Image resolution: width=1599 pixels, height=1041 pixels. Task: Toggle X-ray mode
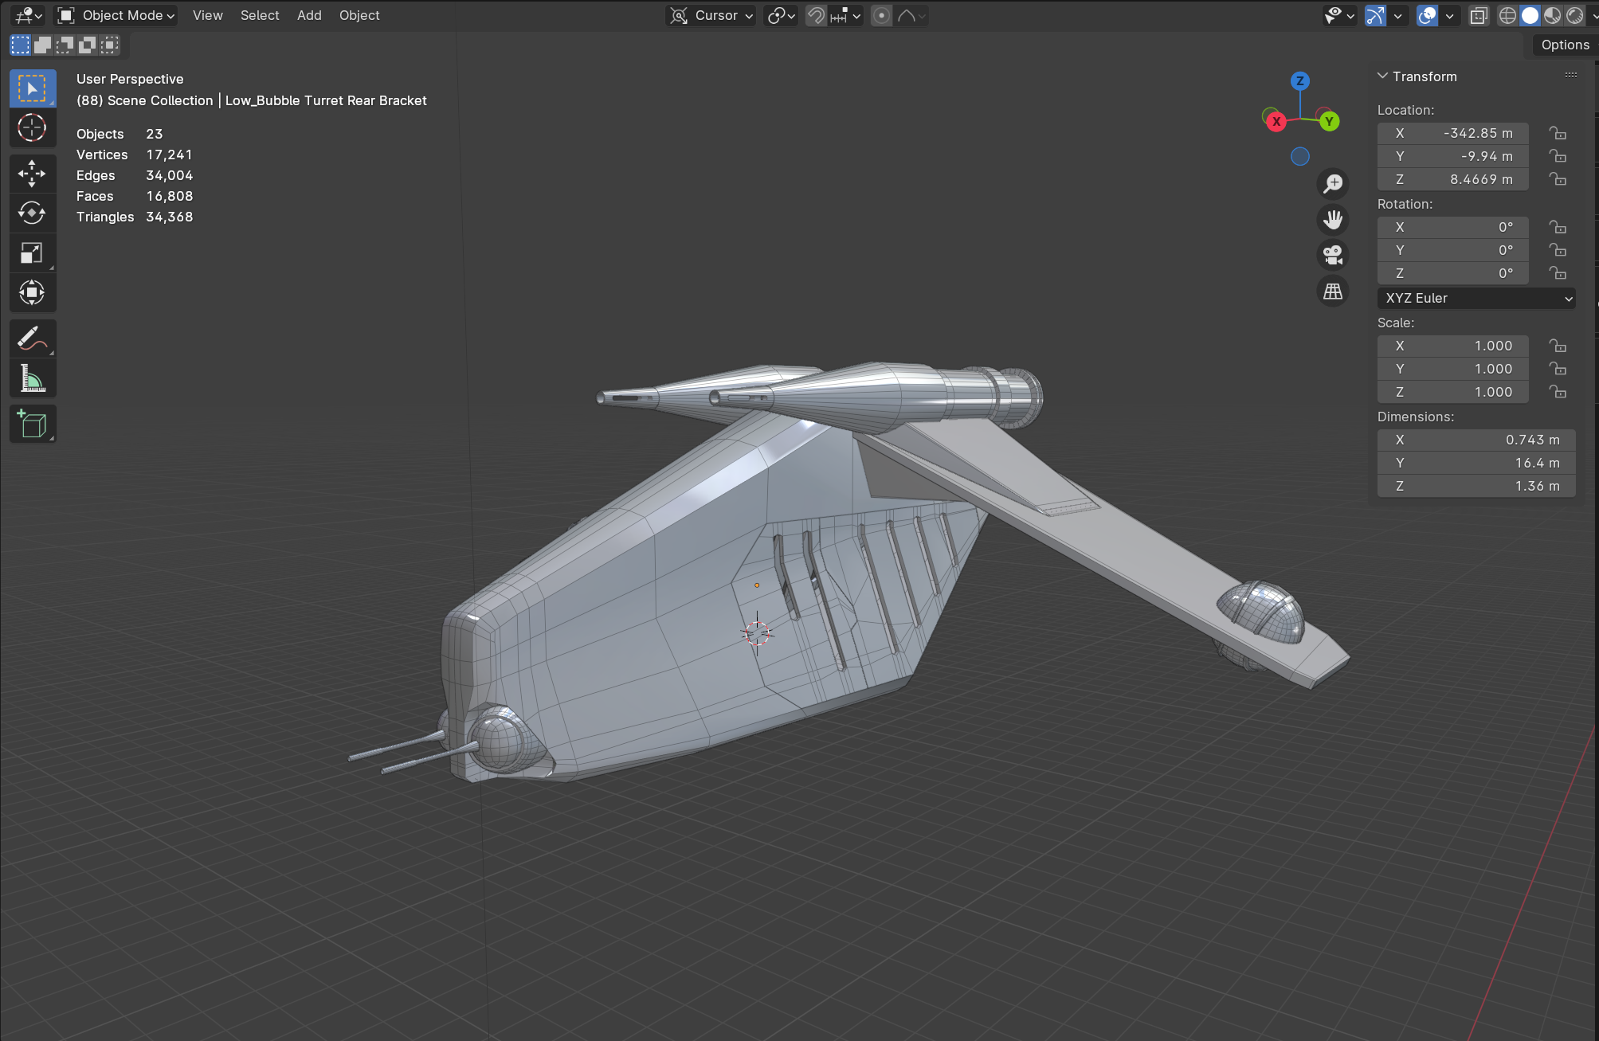1479,16
